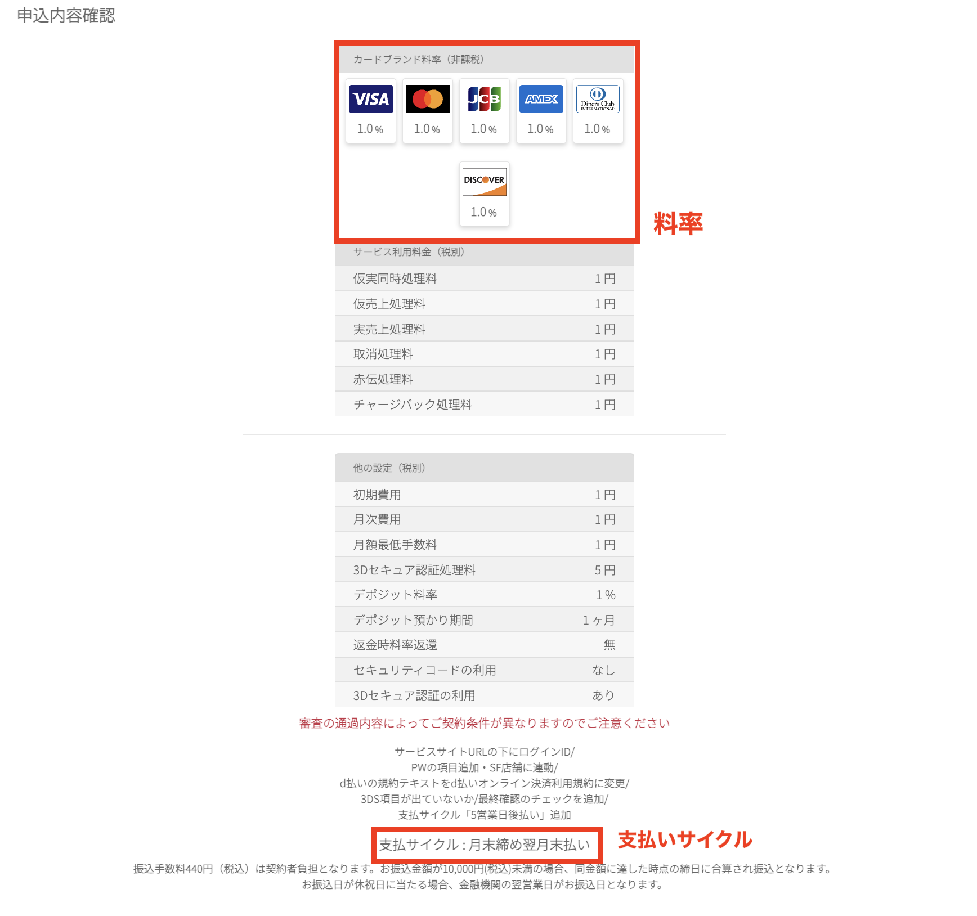Click the Diners Club logo

[x=598, y=99]
